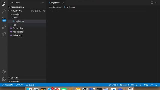The width and height of the screenshot is (160, 90).
Task: Expand the OPEN EDITORS section
Action: tap(27, 7)
